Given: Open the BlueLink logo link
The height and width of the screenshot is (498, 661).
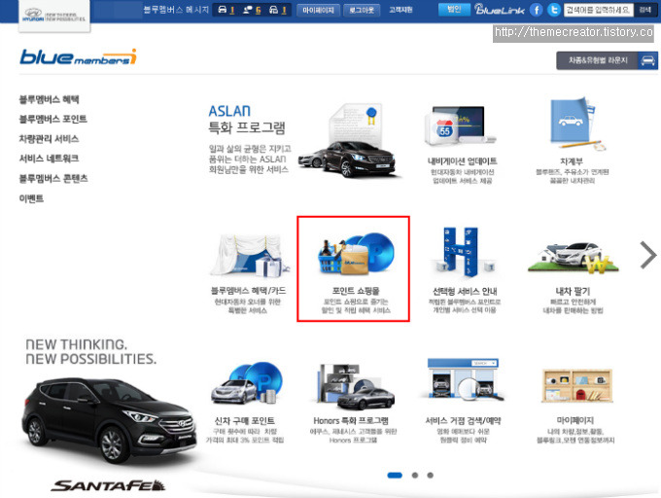Looking at the screenshot, I should coord(499,10).
